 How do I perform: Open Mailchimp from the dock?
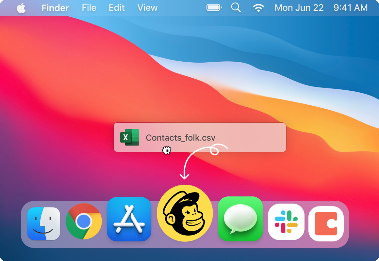tap(185, 213)
